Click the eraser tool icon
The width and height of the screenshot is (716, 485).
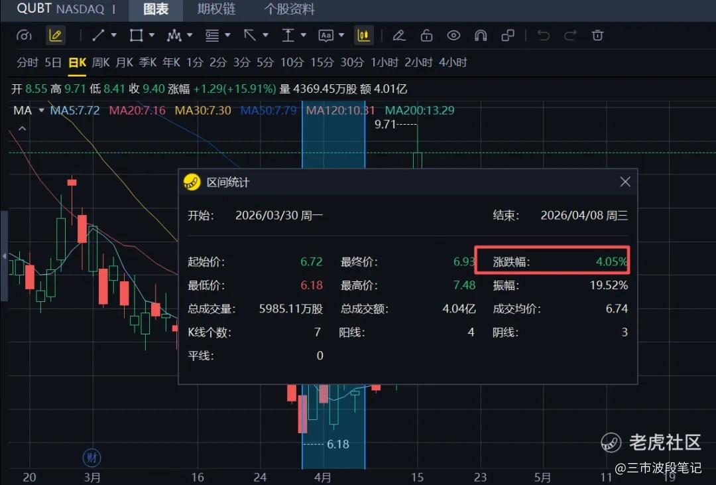[x=399, y=35]
